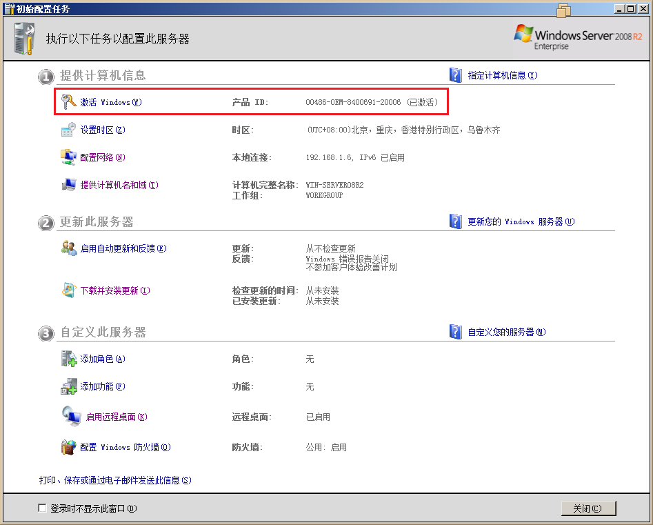Screen dimensions: 653x525
Task: Click product ID 00486-OEM-8400691-20006
Action: click(353, 102)
